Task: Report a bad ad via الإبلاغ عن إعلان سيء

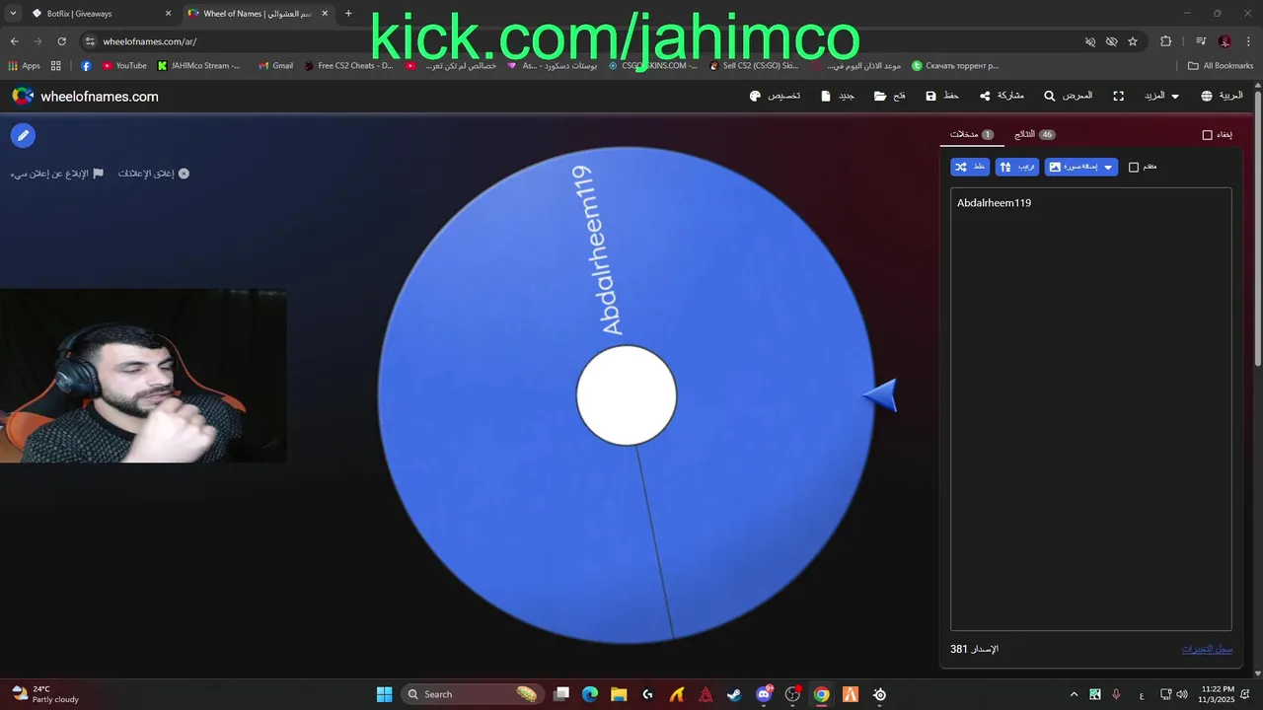Action: coord(57,174)
